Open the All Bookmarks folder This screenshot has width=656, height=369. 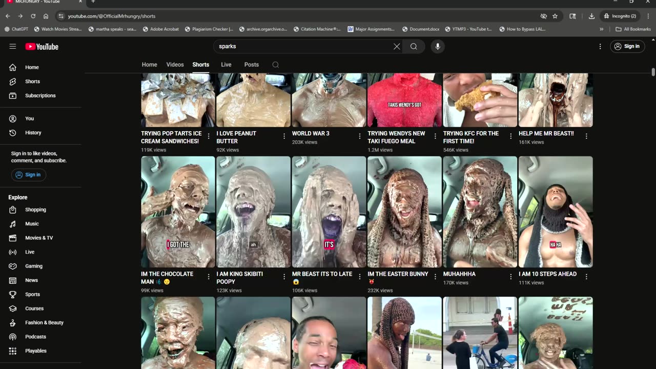(x=633, y=29)
